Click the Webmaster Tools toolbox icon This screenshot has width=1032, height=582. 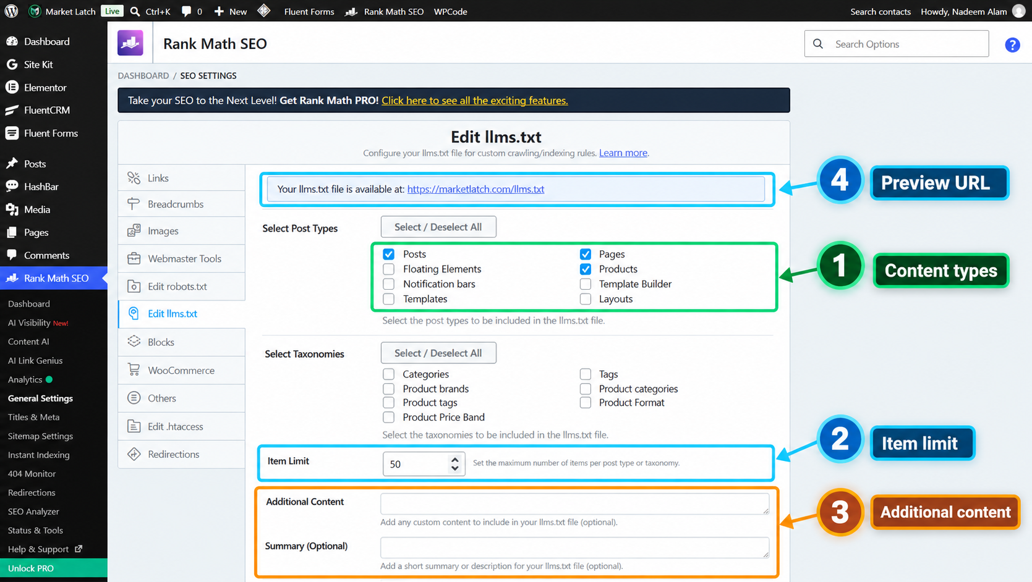pyautogui.click(x=134, y=258)
